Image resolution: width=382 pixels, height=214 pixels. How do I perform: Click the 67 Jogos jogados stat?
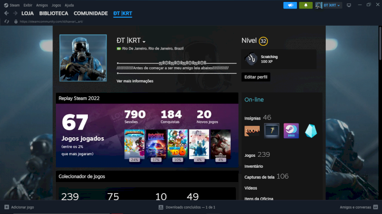[83, 128]
